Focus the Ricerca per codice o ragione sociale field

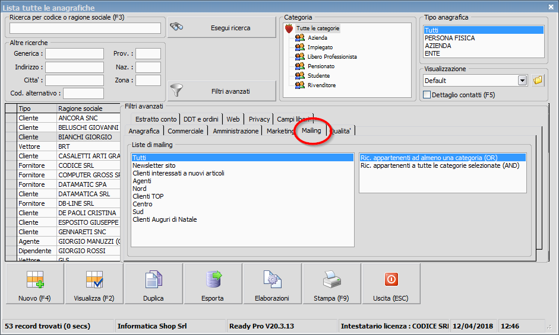click(x=85, y=28)
